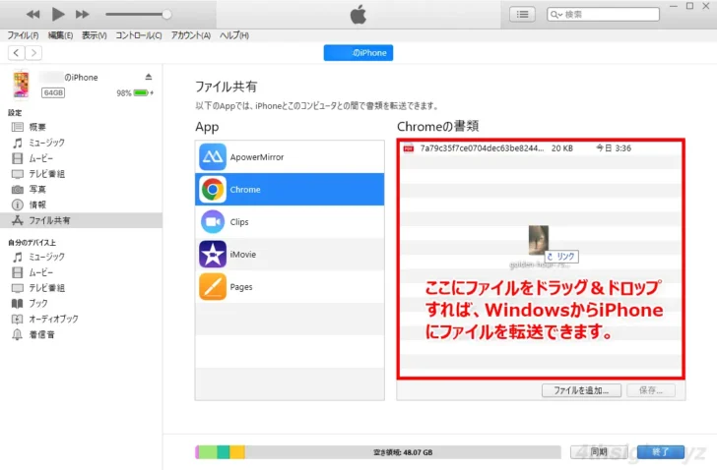The image size is (717, 470).
Task: Open the list view icon button
Action: 522,15
